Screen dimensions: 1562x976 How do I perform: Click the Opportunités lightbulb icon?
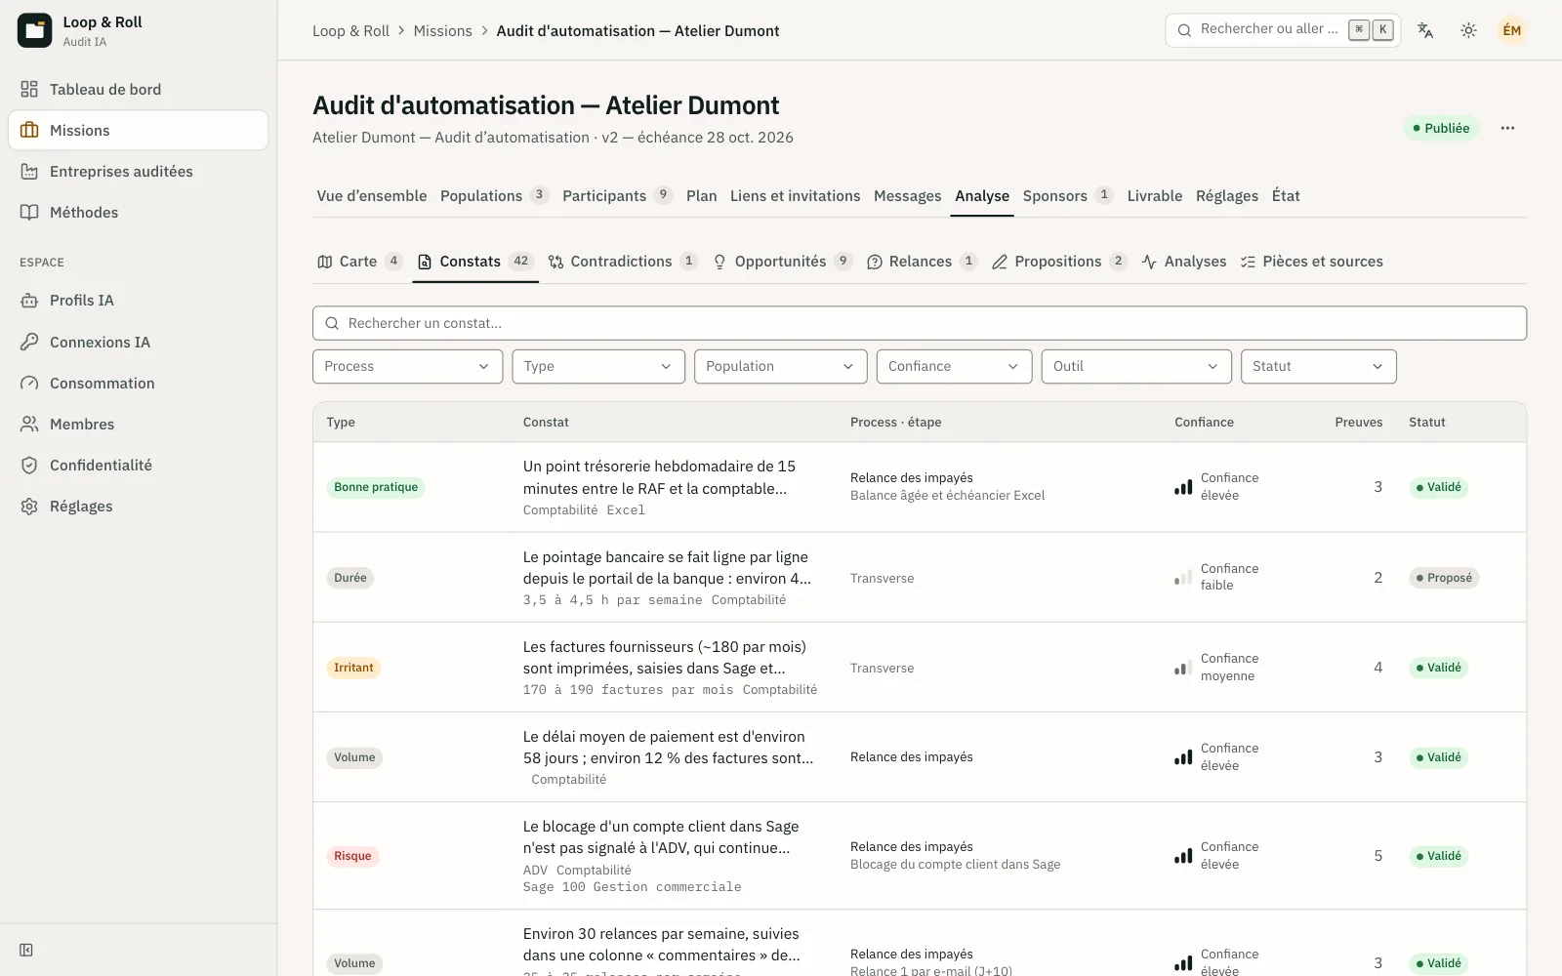click(x=719, y=262)
